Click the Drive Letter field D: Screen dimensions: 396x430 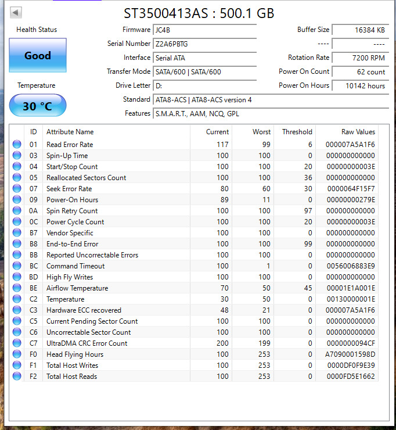click(205, 86)
